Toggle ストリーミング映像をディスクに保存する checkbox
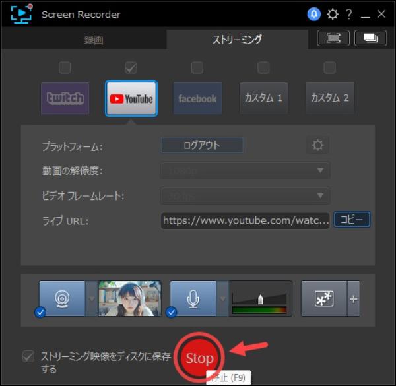 click(x=28, y=356)
